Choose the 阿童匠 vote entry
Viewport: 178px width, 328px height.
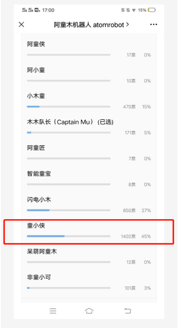89,153
